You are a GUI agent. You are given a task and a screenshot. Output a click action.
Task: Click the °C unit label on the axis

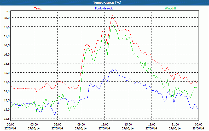[x=8, y=12]
